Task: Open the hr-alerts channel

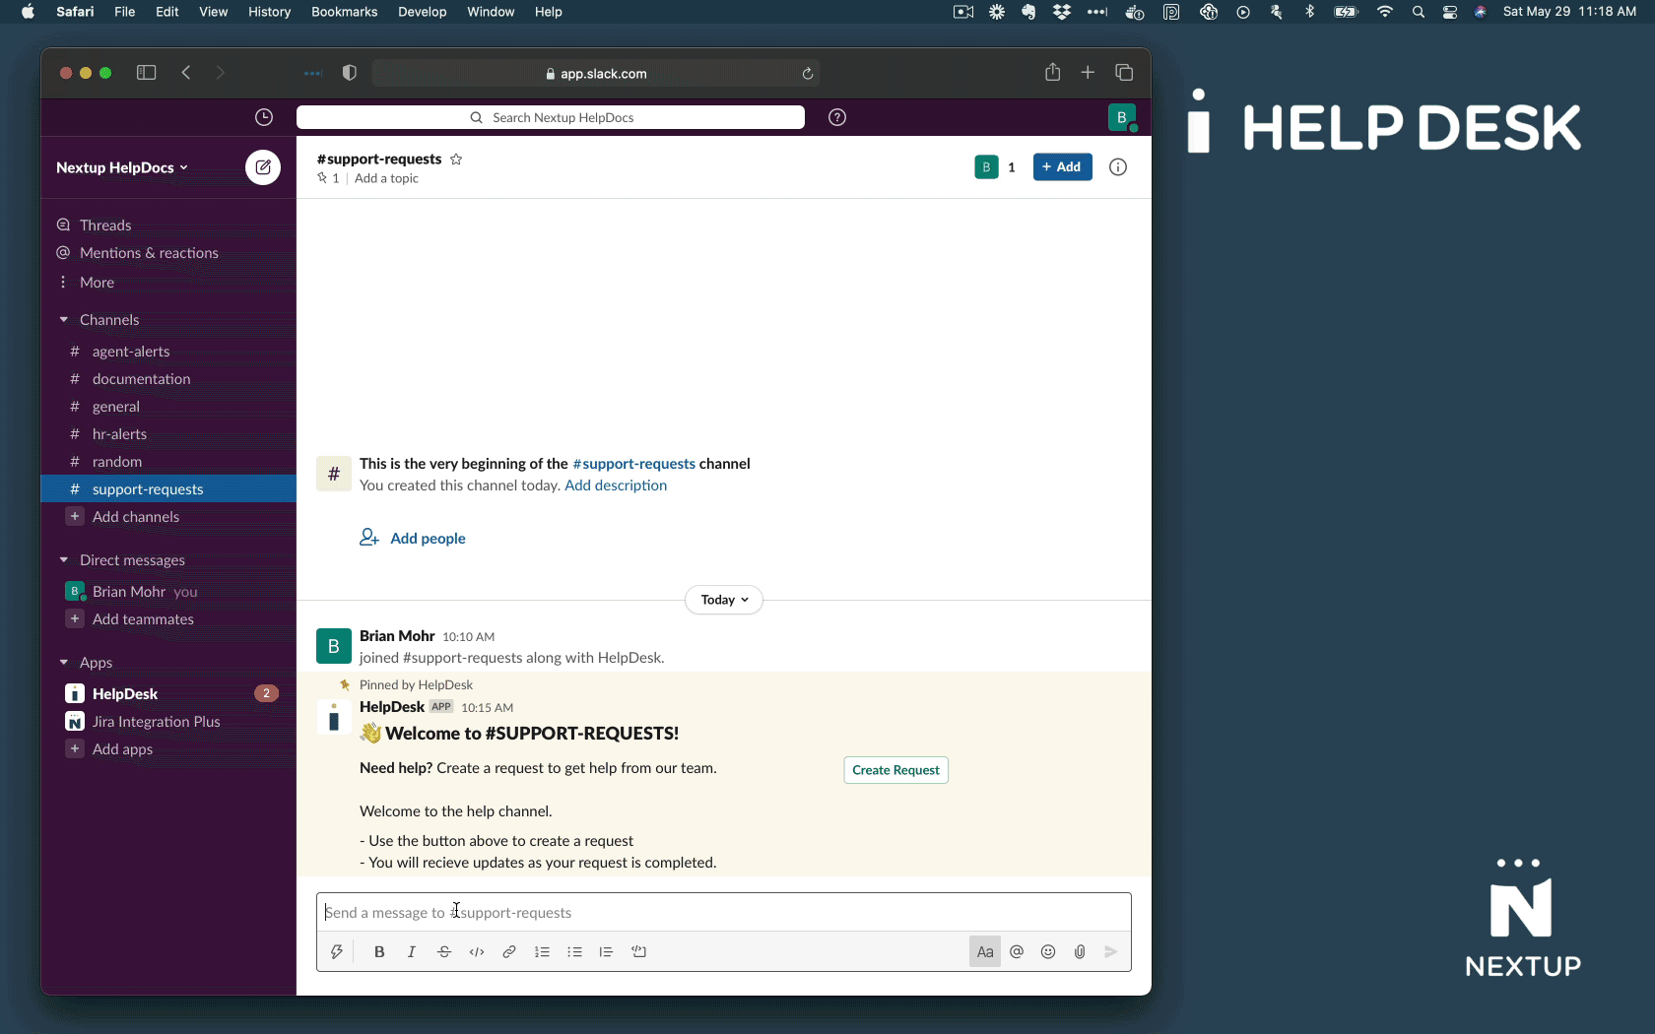Action: pos(168,434)
